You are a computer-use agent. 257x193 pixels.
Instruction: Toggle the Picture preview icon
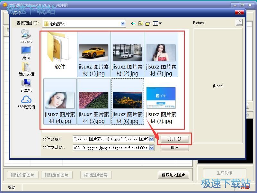pos(239,23)
